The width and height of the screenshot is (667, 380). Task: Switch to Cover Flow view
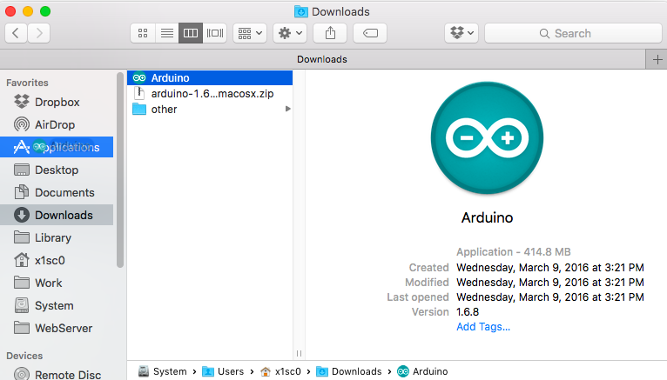214,33
